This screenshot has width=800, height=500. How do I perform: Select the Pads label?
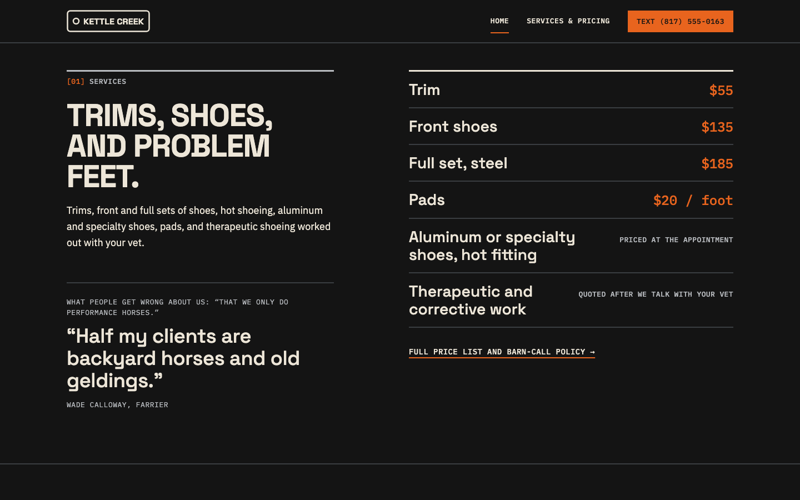click(427, 200)
